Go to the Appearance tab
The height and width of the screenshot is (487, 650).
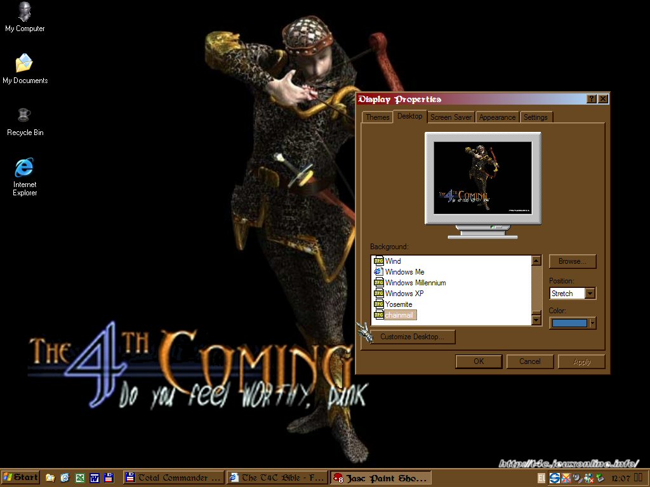tap(497, 117)
